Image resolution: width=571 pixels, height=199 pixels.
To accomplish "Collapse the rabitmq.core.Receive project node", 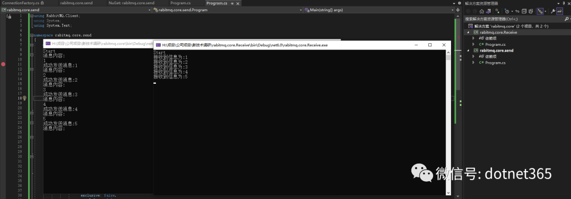I will (x=468, y=32).
